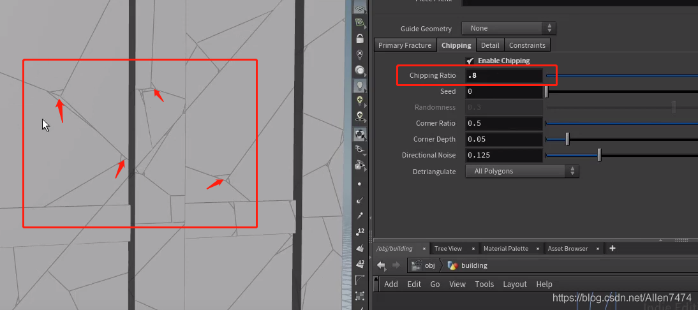Open the Layout menu in network editor
698x310 pixels.
click(x=514, y=284)
